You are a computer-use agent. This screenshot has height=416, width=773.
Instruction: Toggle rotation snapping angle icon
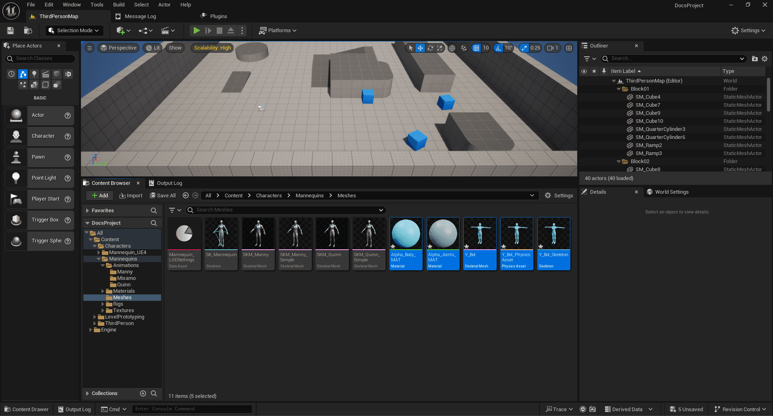[499, 48]
